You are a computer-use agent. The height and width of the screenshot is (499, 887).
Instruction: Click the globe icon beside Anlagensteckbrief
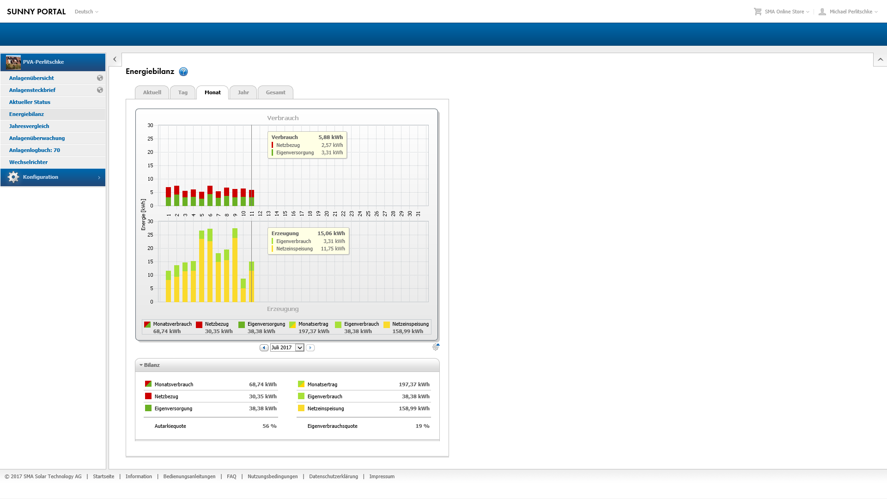tap(100, 90)
